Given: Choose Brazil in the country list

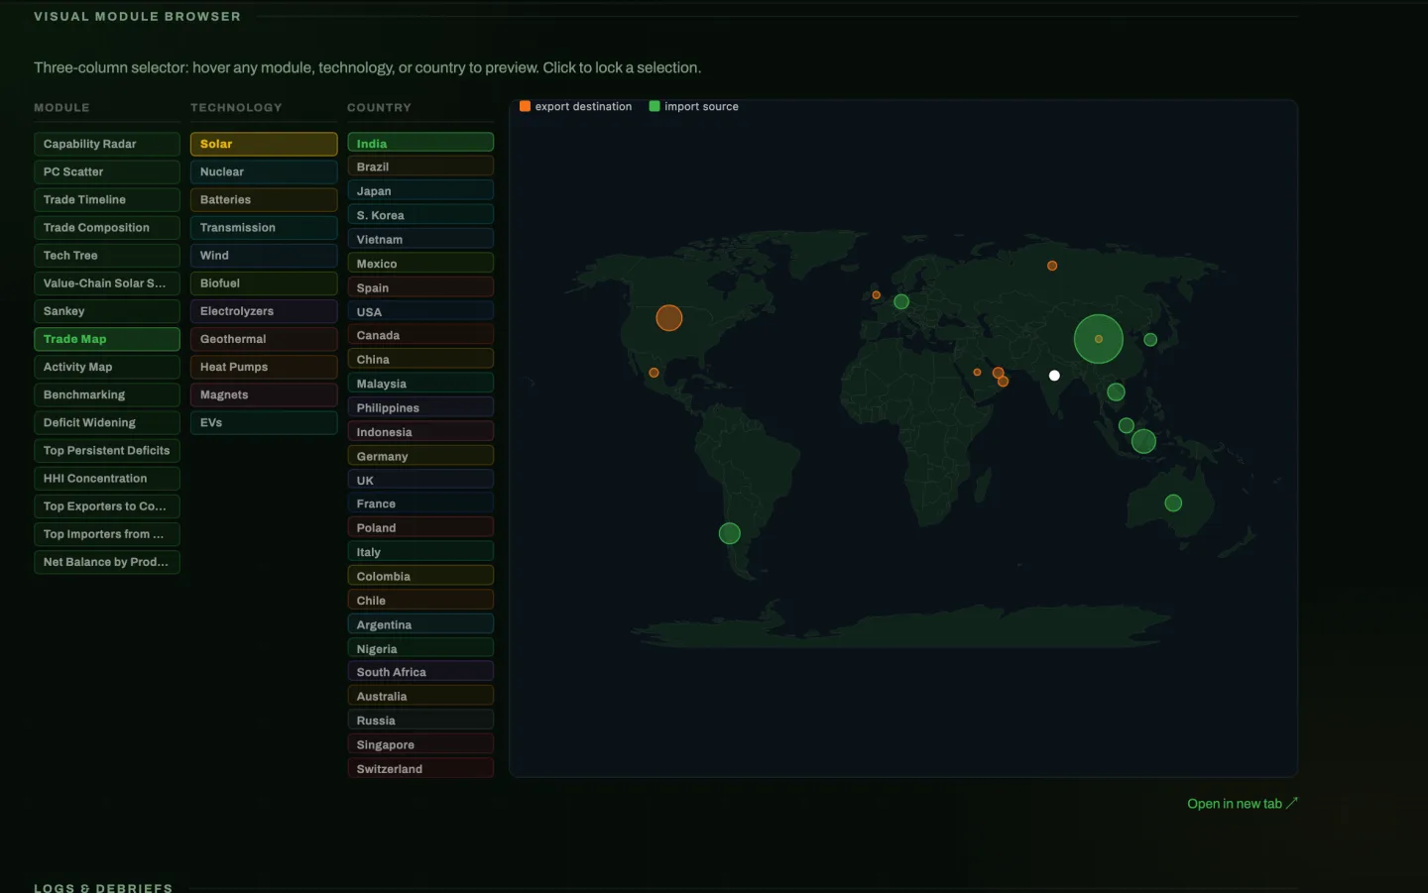Looking at the screenshot, I should coord(420,167).
